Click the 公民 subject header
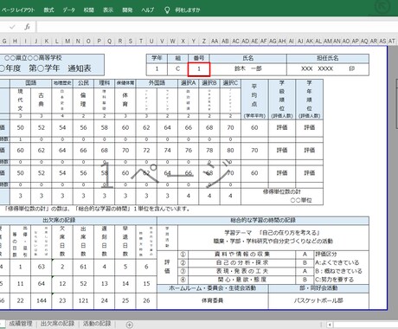The width and height of the screenshot is (398, 329). [83, 83]
